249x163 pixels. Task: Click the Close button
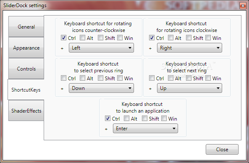(x=222, y=149)
